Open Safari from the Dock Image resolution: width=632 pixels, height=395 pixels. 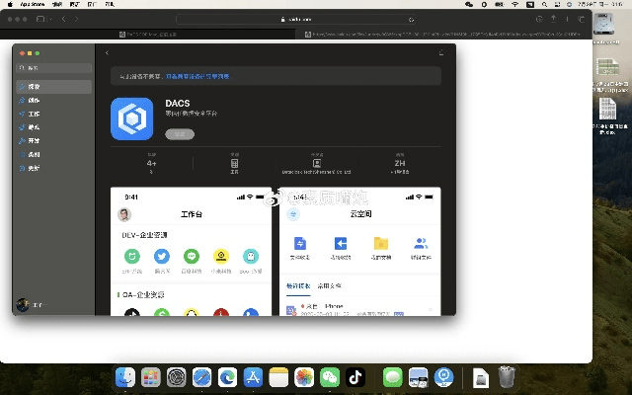201,377
